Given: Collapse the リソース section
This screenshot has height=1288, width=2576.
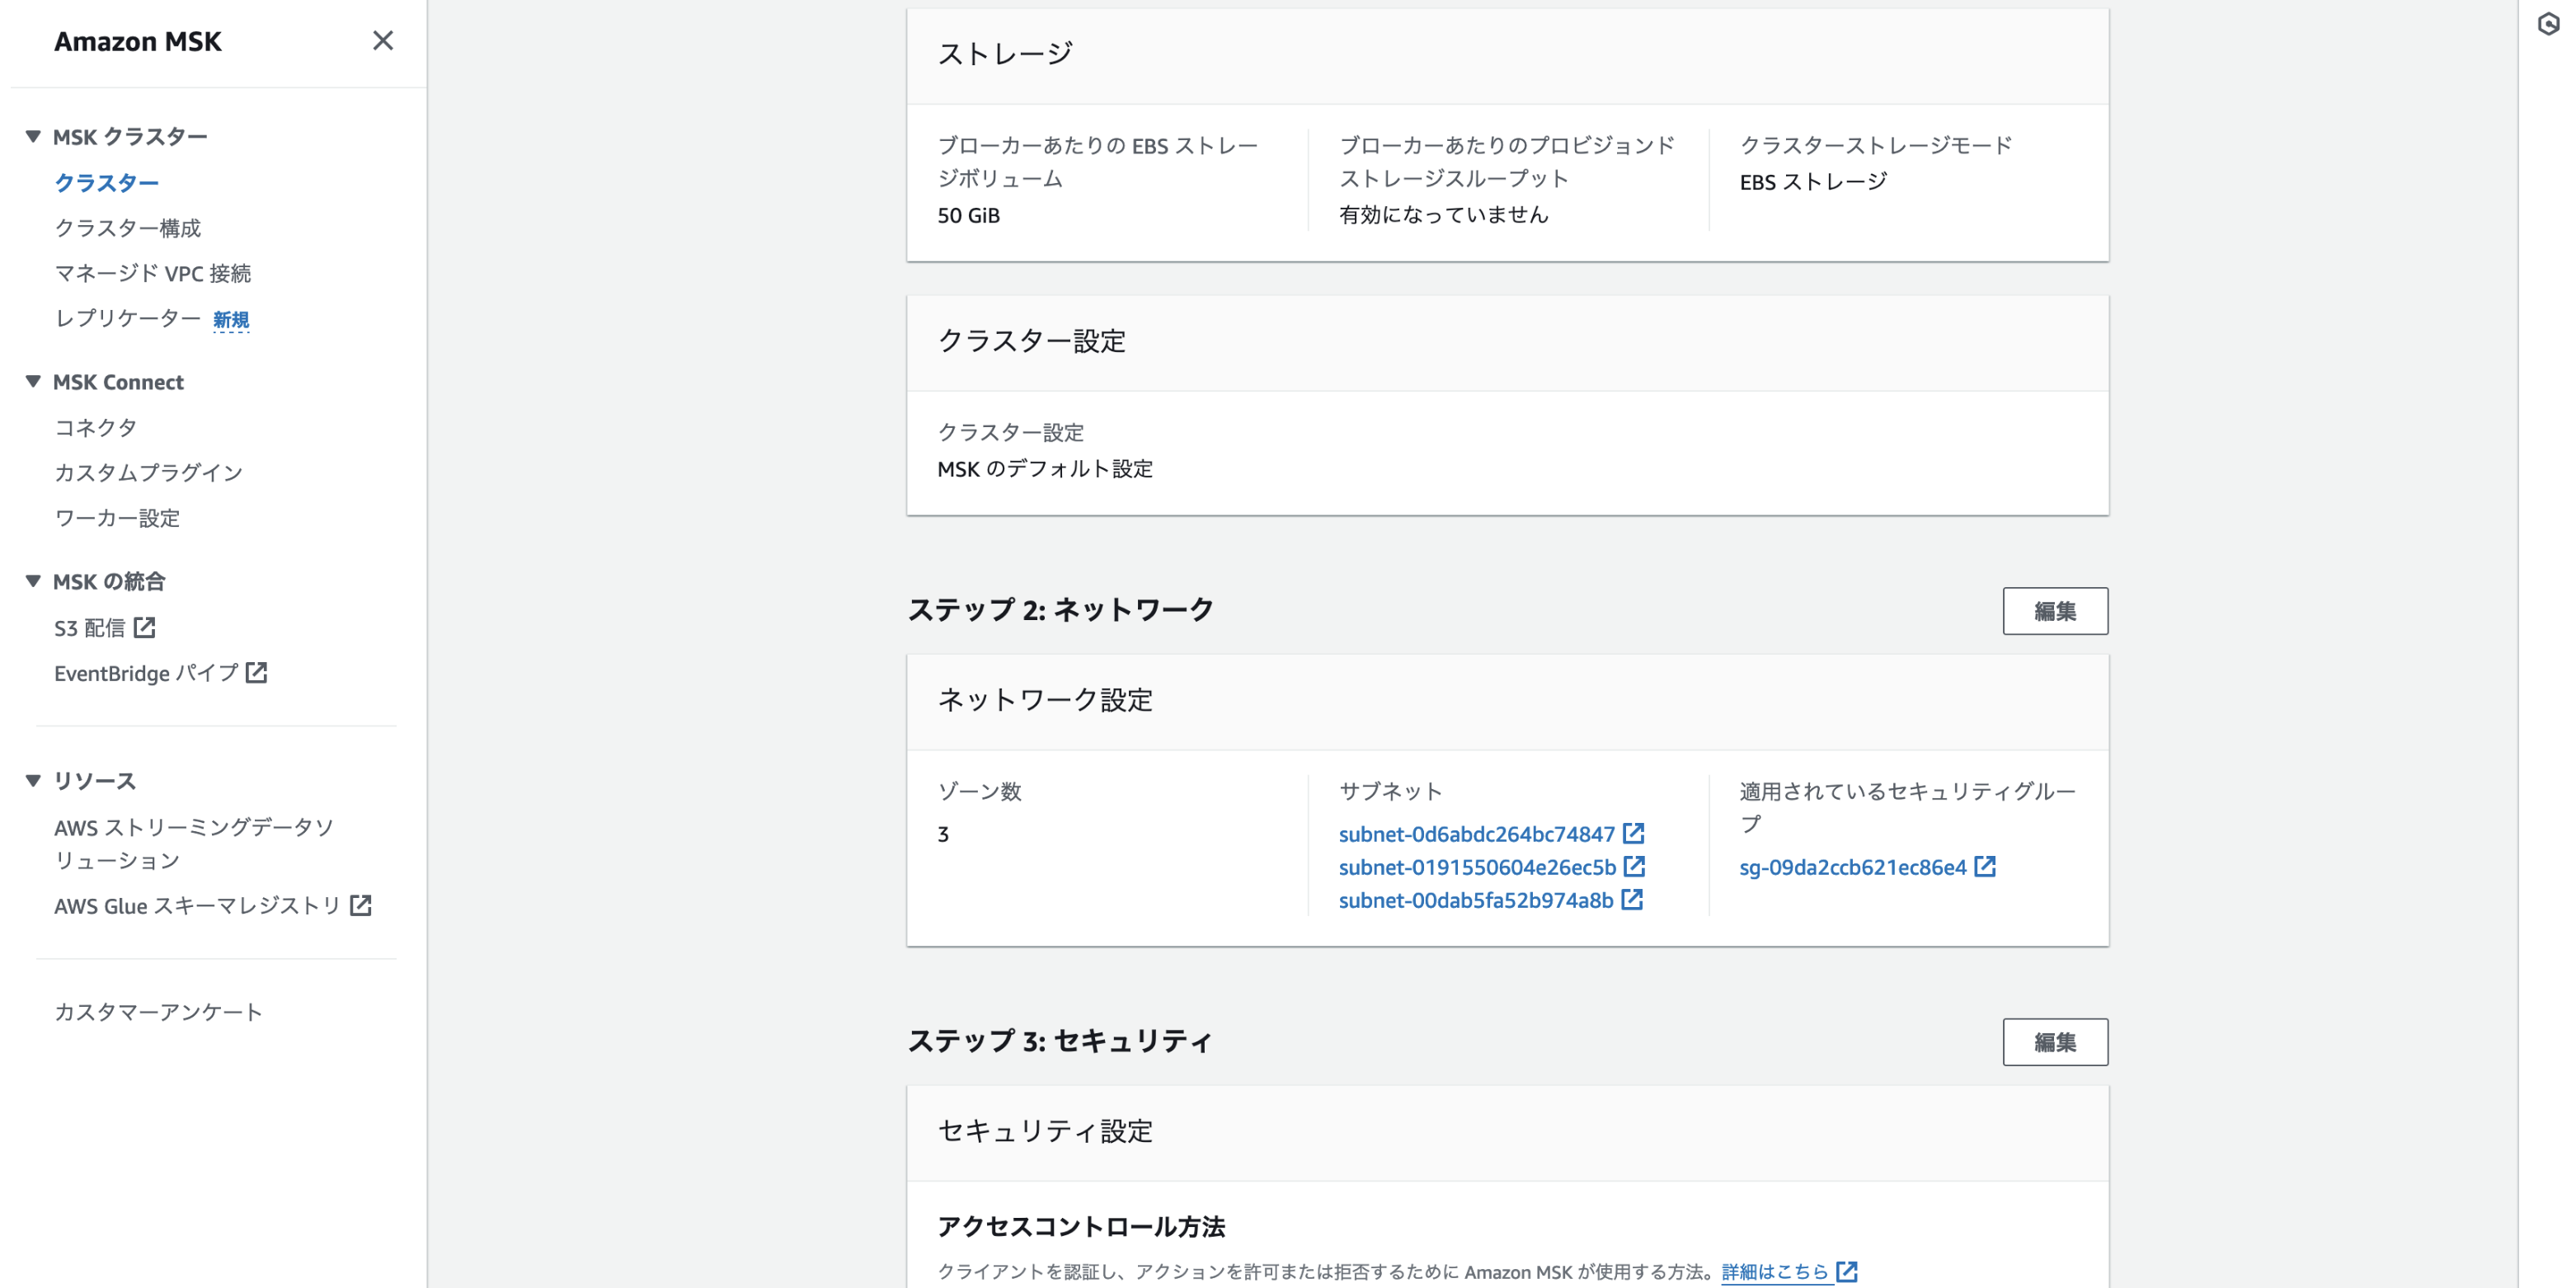Looking at the screenshot, I should click(33, 780).
